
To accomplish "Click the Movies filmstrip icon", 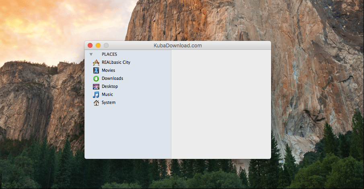I will pos(96,70).
